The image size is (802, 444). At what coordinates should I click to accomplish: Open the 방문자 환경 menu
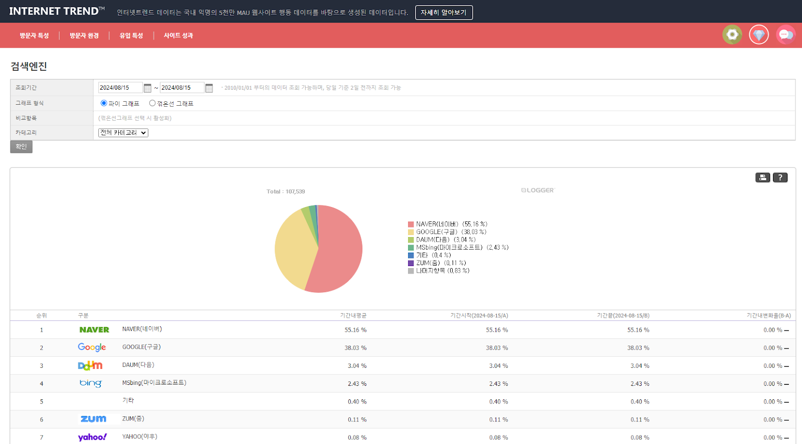(84, 36)
